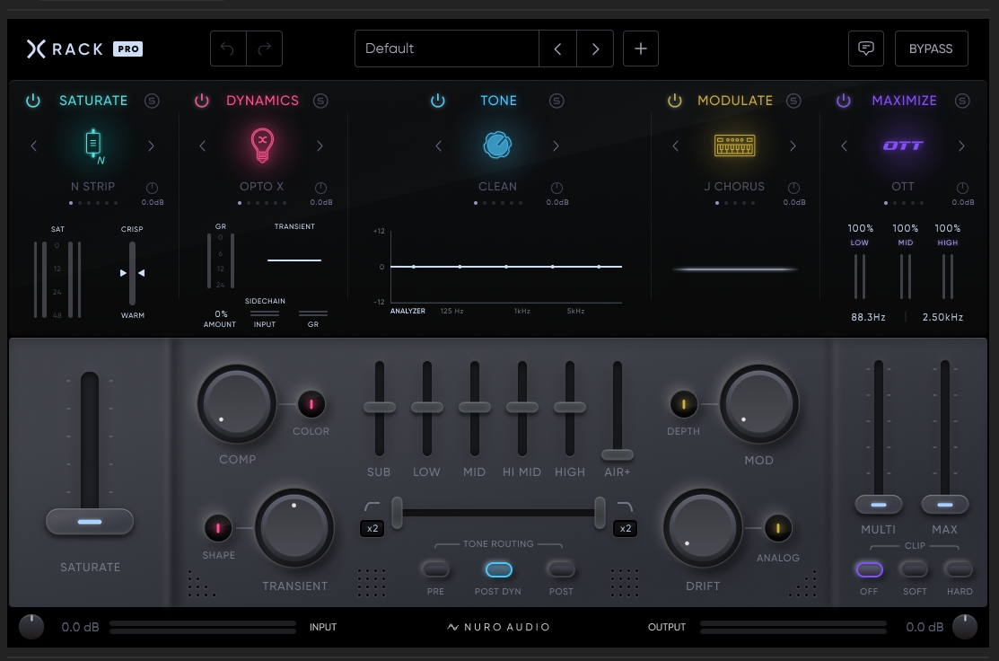This screenshot has height=661, width=999.
Task: Click the Opto X gain dial icon
Action: (321, 188)
